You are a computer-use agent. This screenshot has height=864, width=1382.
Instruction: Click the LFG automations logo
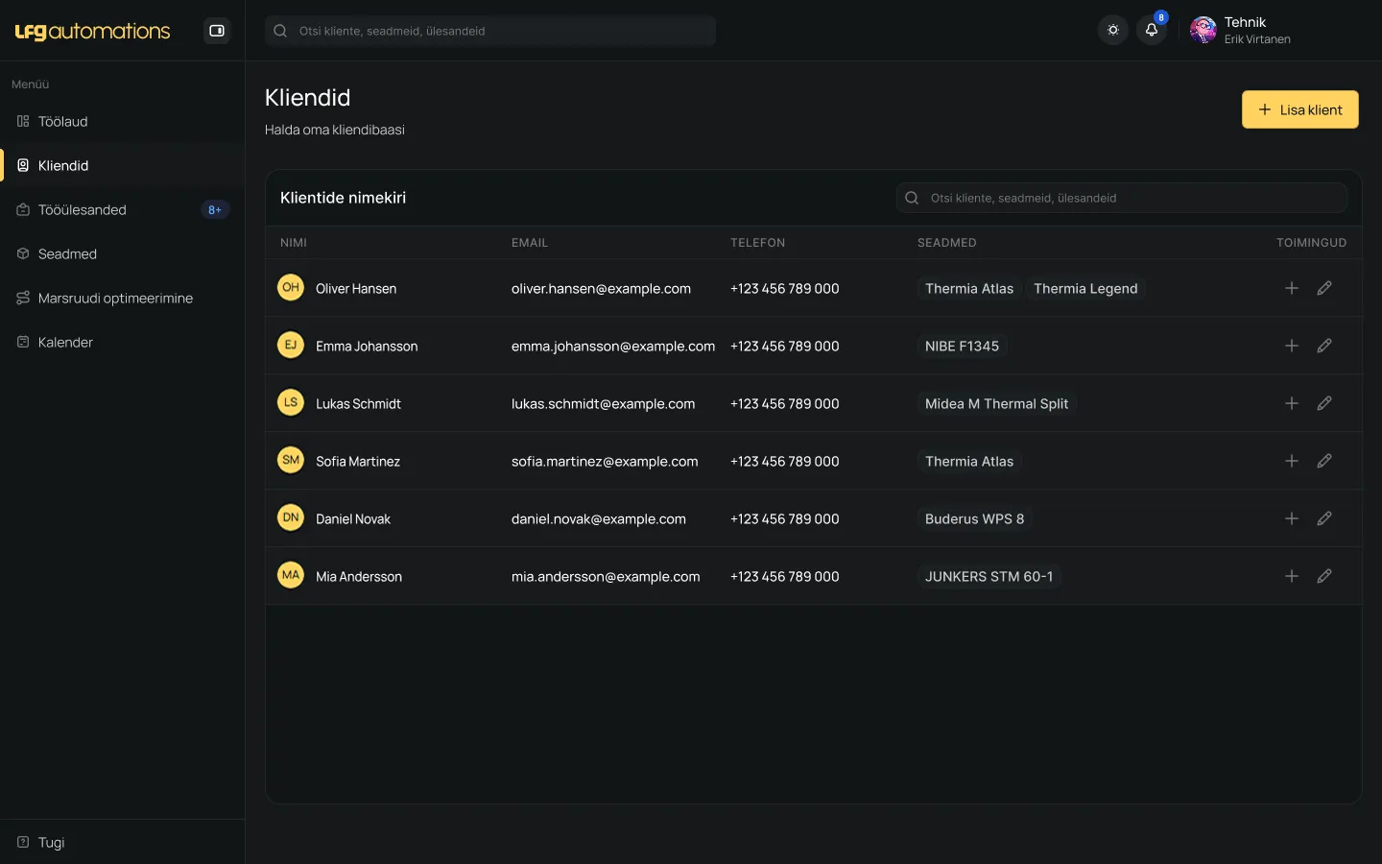click(x=92, y=31)
